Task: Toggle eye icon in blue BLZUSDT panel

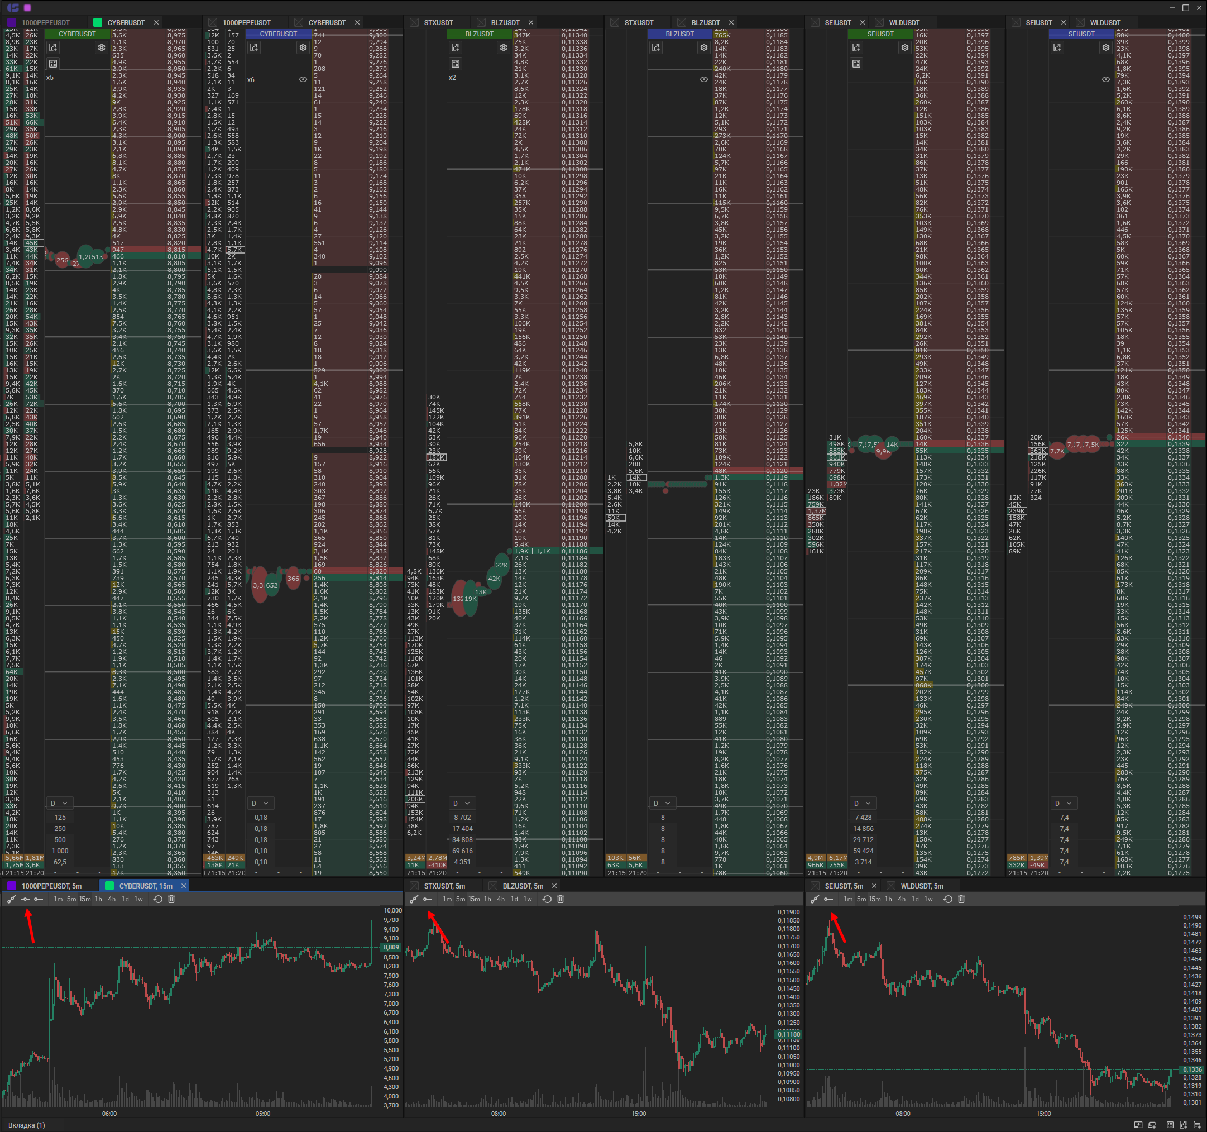Action: (703, 79)
